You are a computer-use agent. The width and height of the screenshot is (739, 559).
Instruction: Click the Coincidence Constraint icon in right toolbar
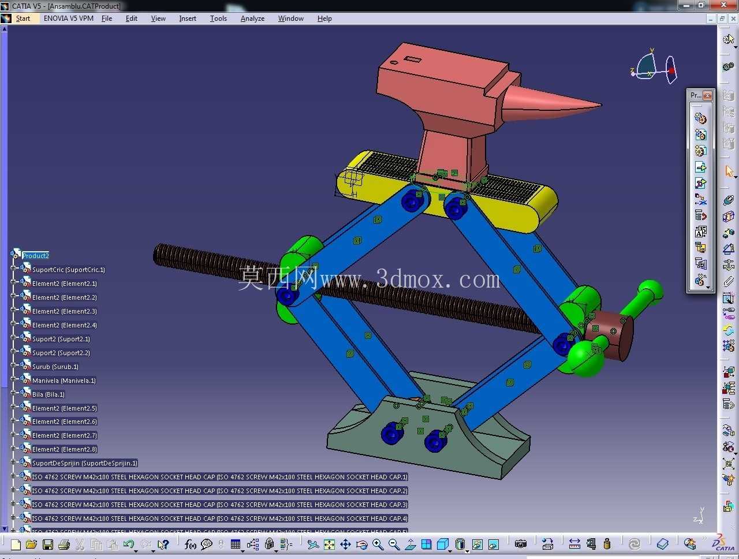[729, 200]
